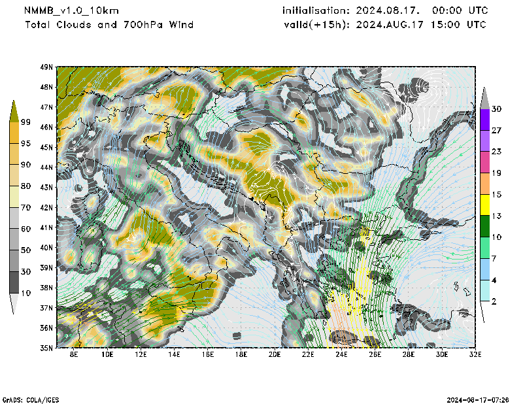The width and height of the screenshot is (523, 404).
Task: Click the 99 label on cloud legend
Action: [x=25, y=122]
